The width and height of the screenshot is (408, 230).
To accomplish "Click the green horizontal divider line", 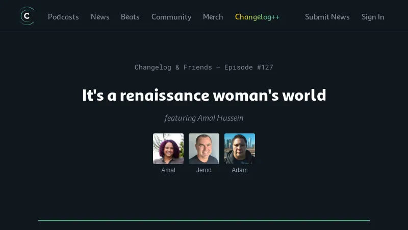I will point(204,220).
